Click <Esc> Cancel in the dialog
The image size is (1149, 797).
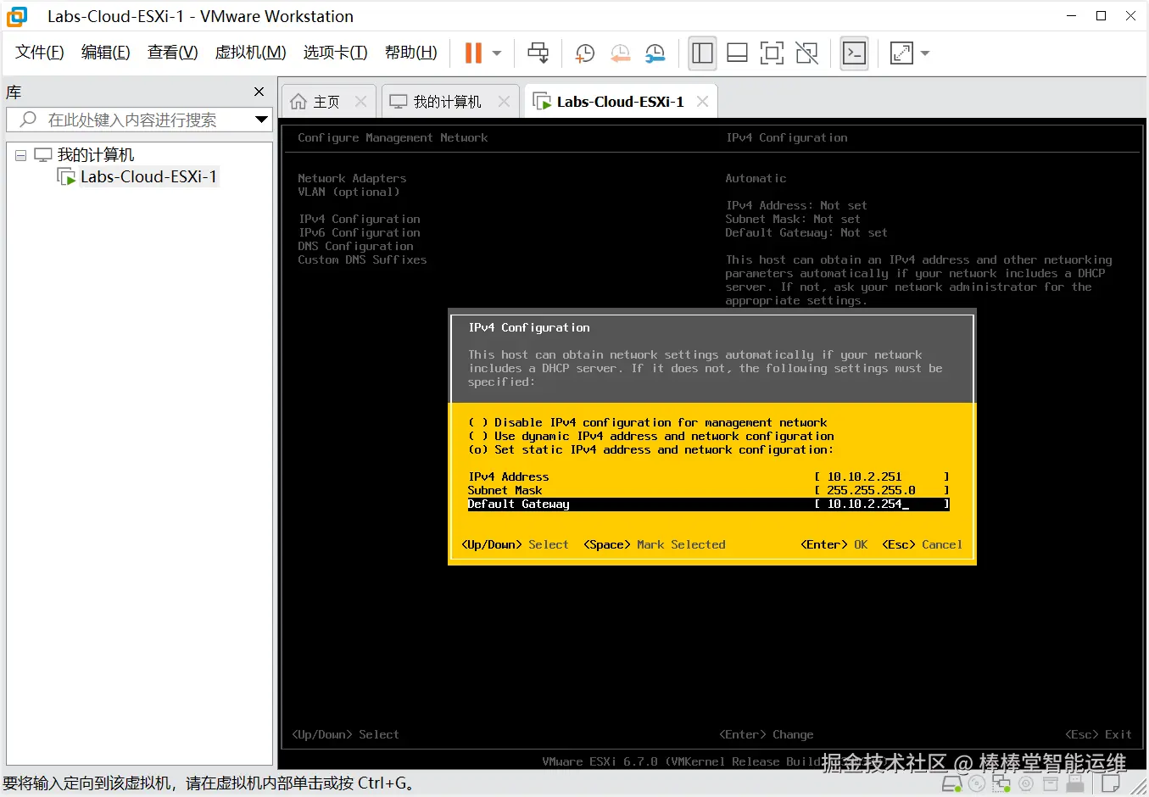pos(923,544)
